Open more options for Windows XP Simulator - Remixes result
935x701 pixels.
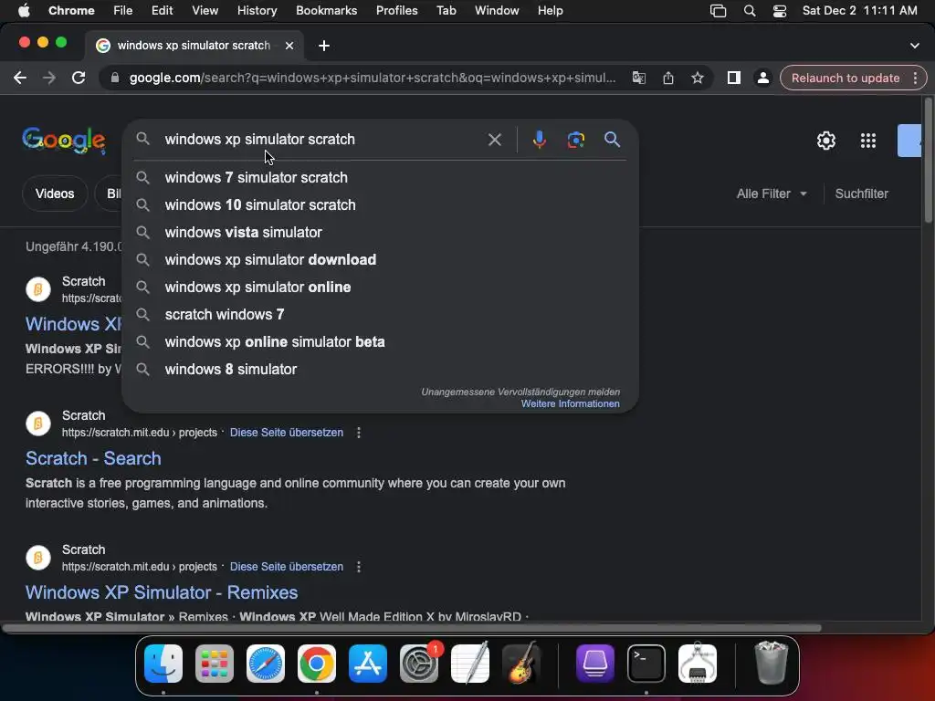358,567
